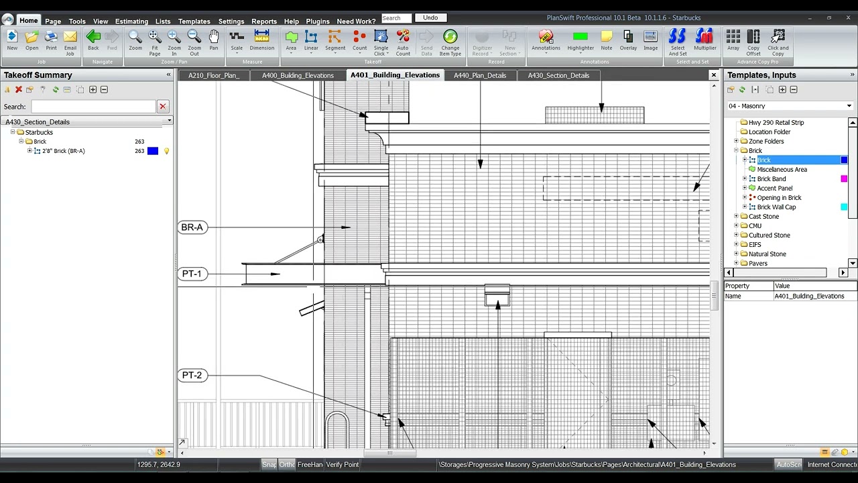Image resolution: width=858 pixels, height=483 pixels.
Task: Add a Note annotation
Action: click(607, 40)
